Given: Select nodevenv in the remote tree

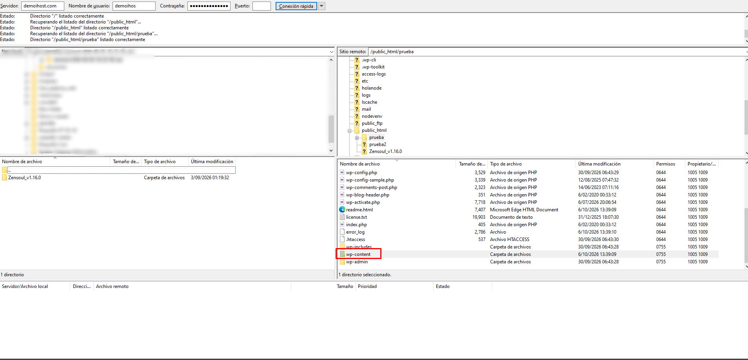Looking at the screenshot, I should tap(372, 116).
